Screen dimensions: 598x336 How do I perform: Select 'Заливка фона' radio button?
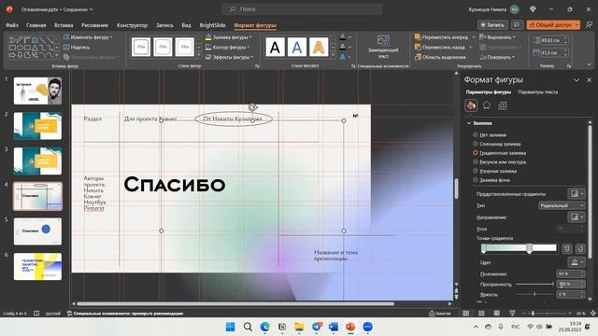[476, 180]
